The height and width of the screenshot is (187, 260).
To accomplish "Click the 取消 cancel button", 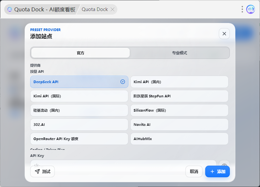I will click(x=194, y=171).
